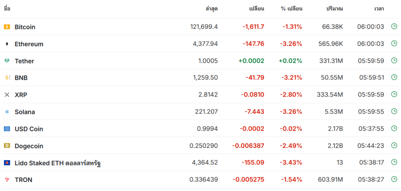Sort by the เวลา column header
This screenshot has width=401, height=191.
[x=379, y=9]
